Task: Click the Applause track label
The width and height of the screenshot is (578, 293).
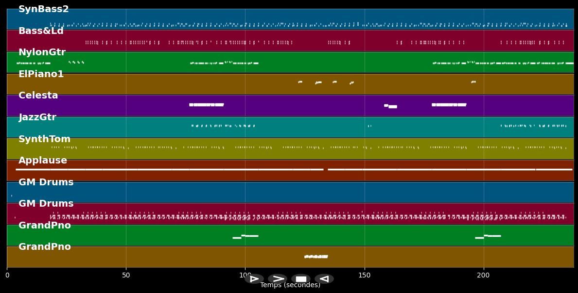Action: [x=43, y=161]
